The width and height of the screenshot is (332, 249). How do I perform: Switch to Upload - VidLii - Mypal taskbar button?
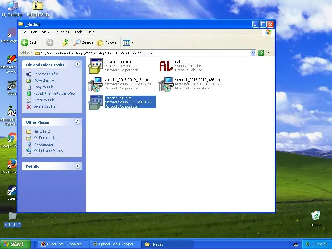pos(114,244)
